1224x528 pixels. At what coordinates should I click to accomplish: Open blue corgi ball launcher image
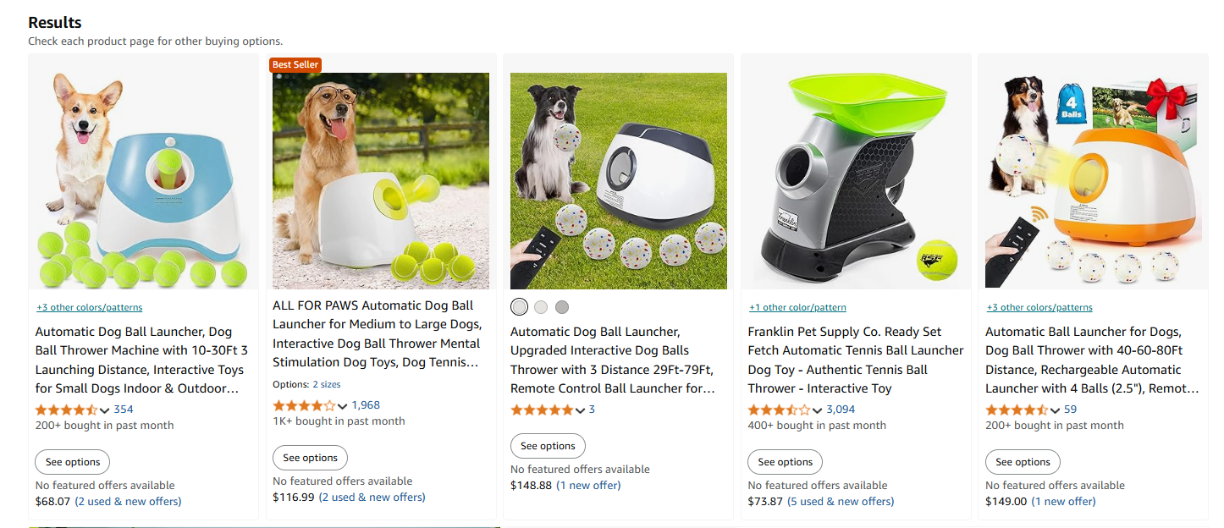pyautogui.click(x=143, y=181)
